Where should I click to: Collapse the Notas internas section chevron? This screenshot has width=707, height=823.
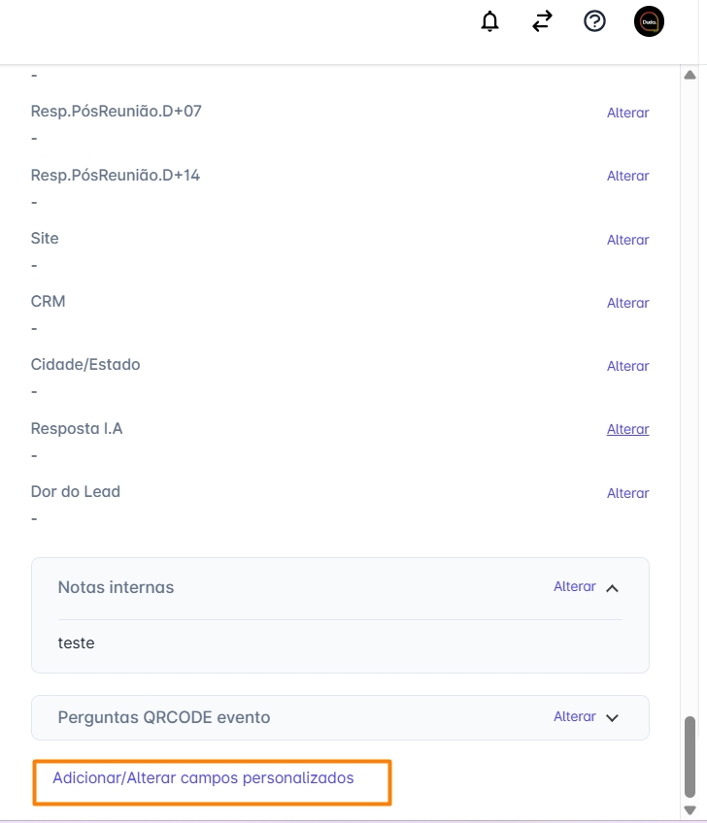tap(612, 587)
